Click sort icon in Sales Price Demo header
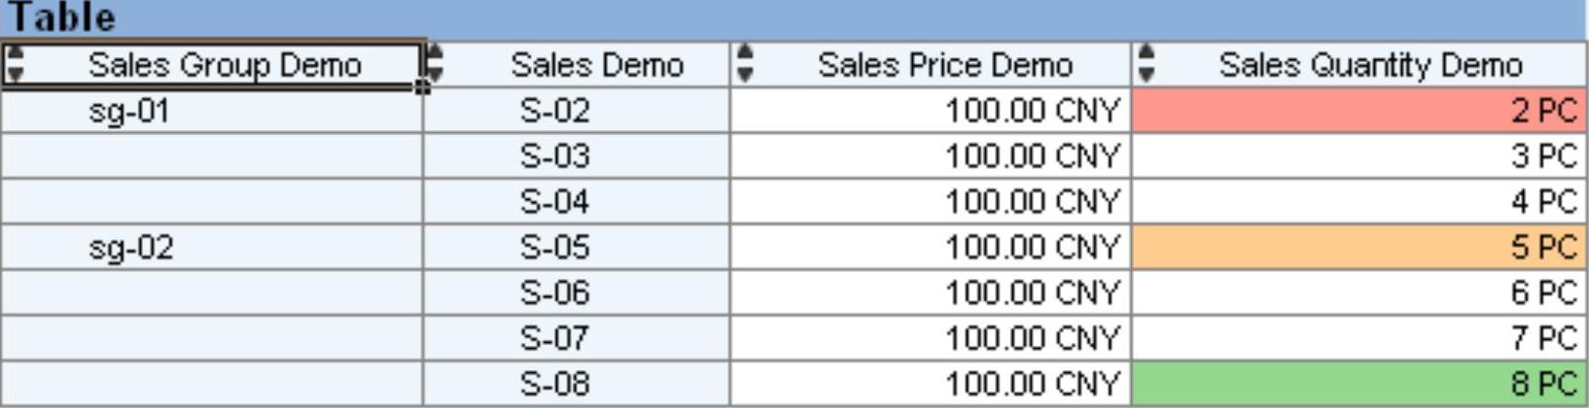Image resolution: width=1589 pixels, height=408 pixels. [745, 64]
